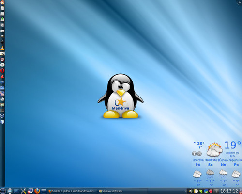This screenshot has height=194, width=242.
Task: Select the Pá forecast day
Action: tap(197, 165)
